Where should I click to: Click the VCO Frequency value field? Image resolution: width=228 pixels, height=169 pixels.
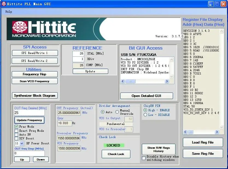[x=69, y=148]
